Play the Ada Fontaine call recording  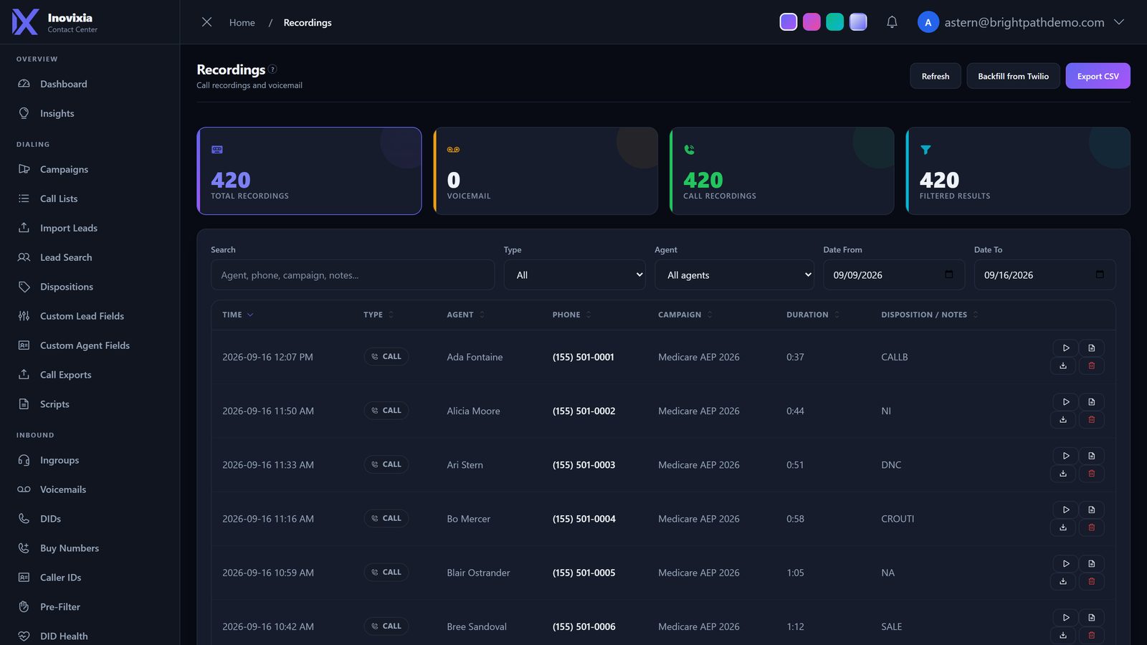click(1066, 348)
